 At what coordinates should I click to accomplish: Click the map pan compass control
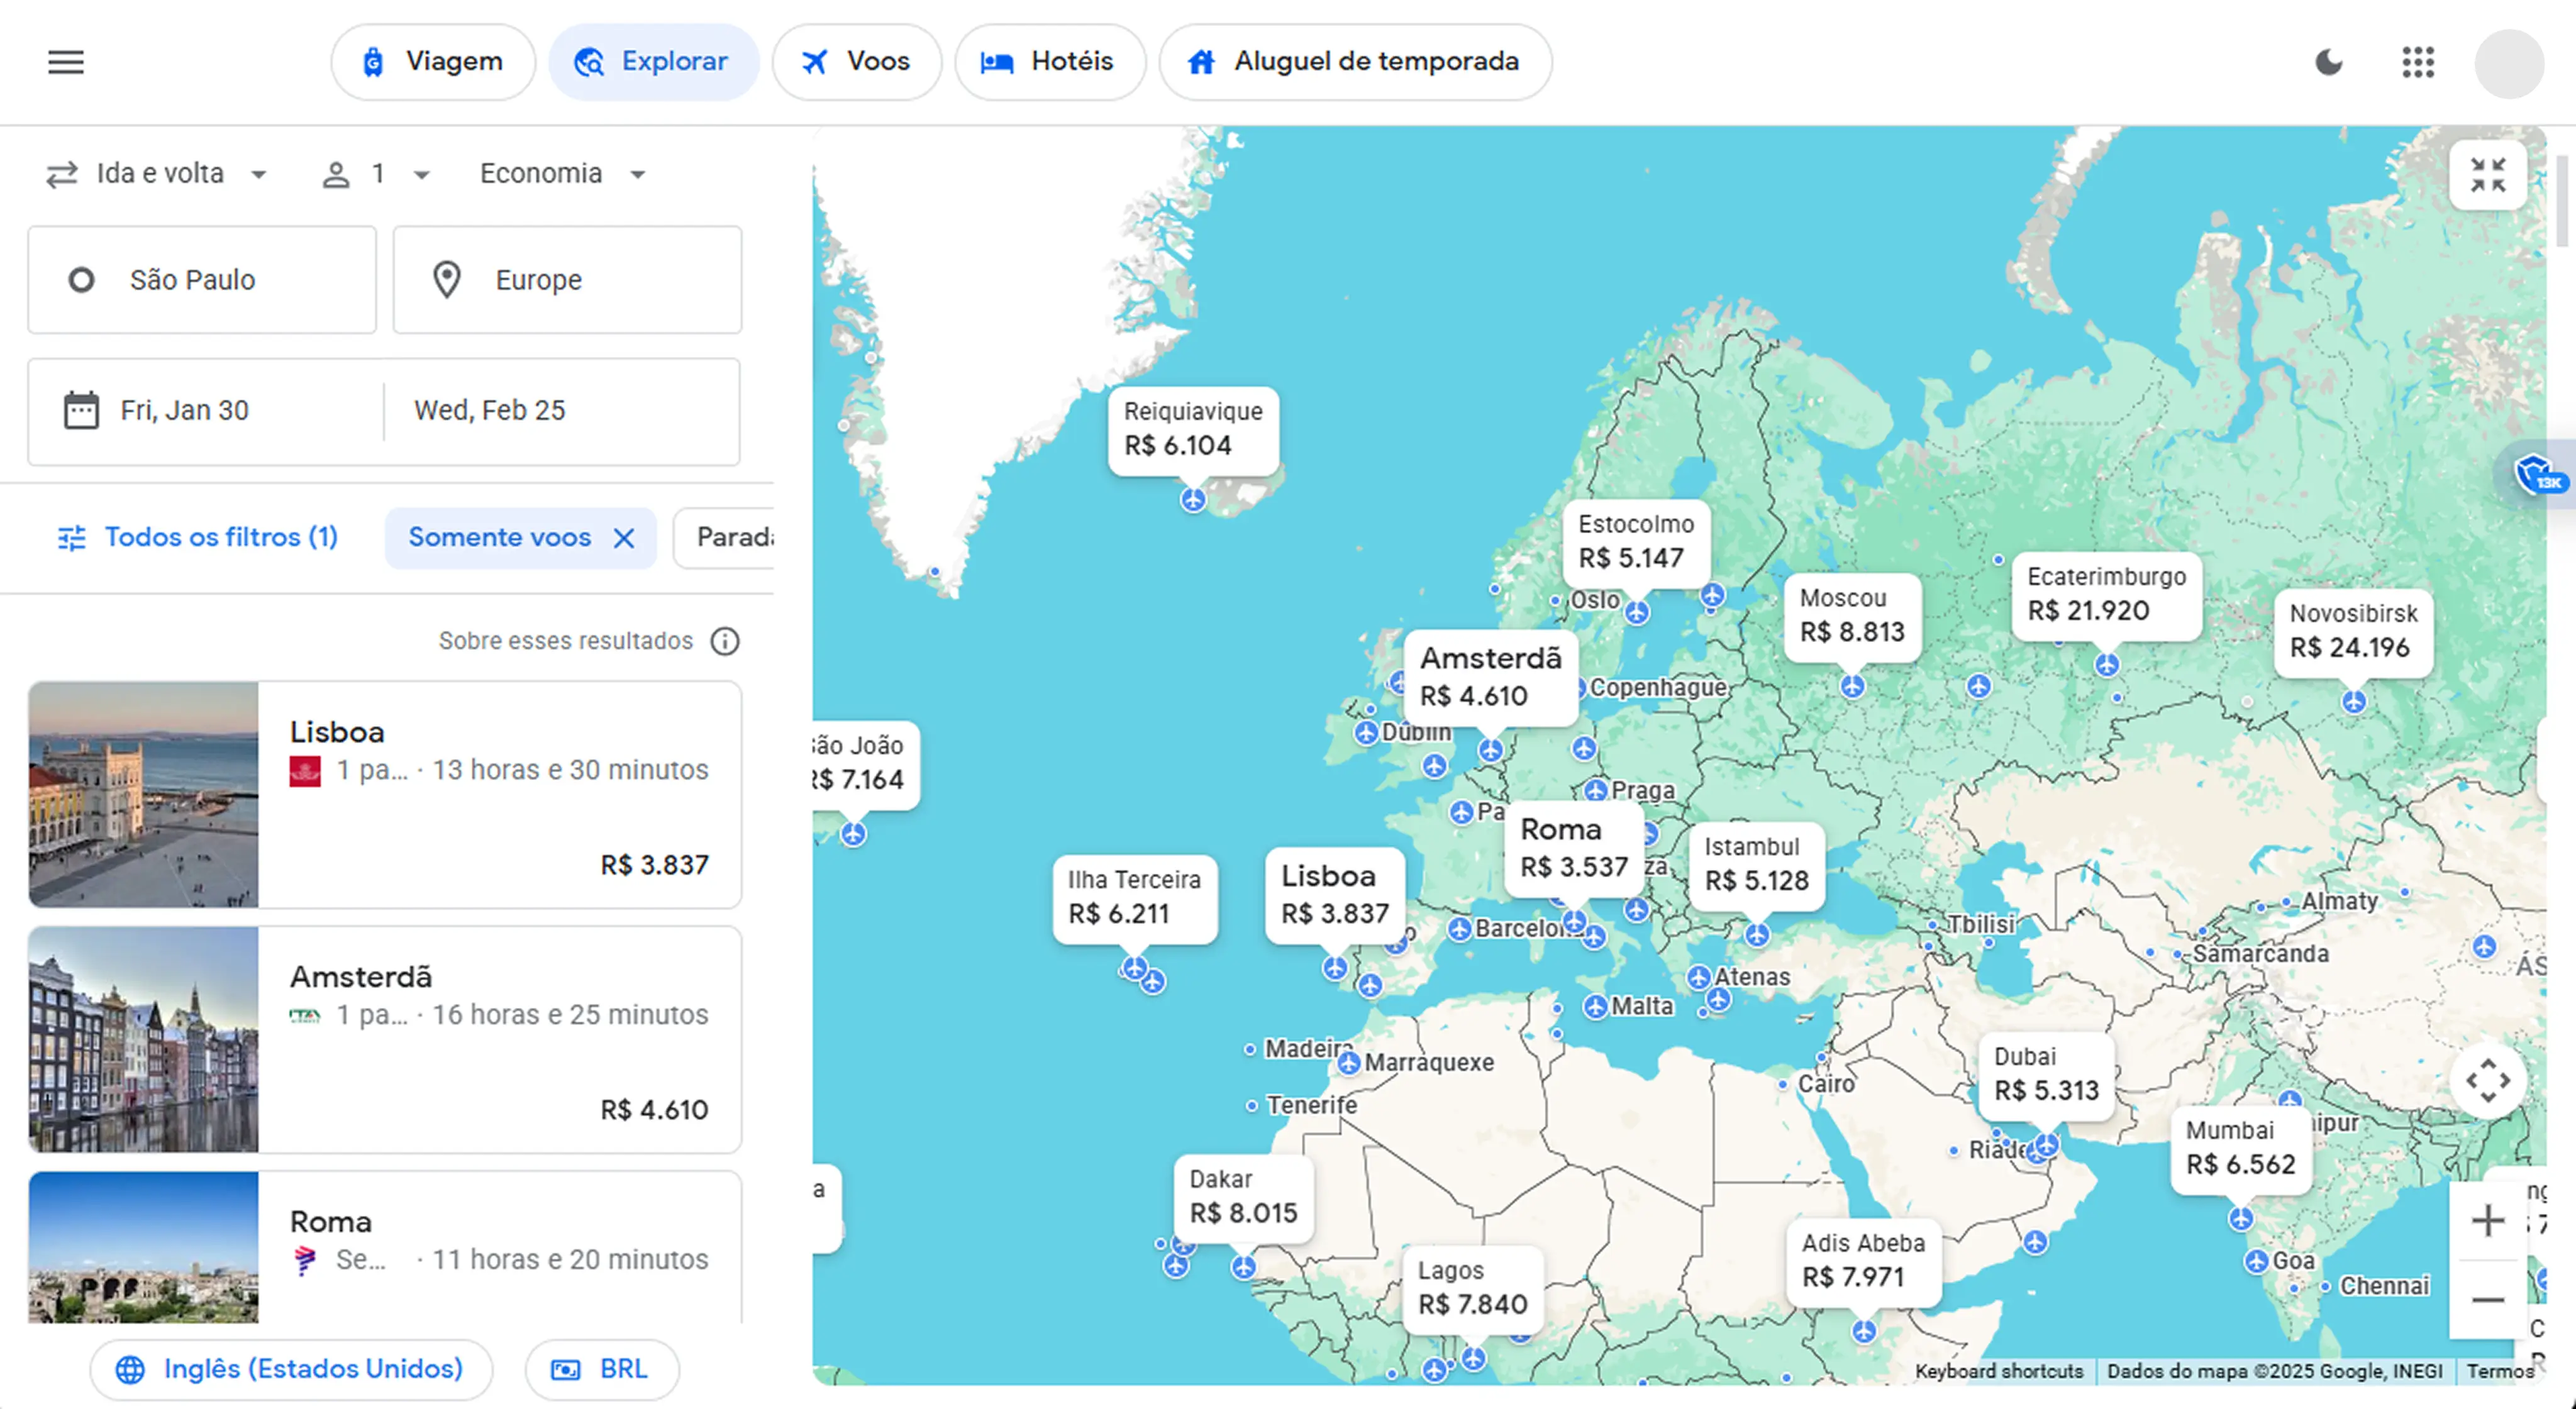(2487, 1081)
